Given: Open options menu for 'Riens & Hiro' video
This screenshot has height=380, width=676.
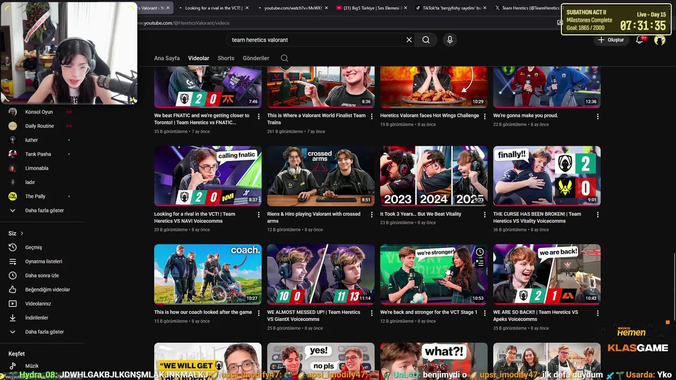Looking at the screenshot, I should tap(371, 215).
